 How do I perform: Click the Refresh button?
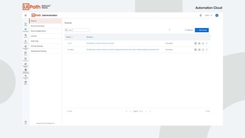click(x=189, y=30)
